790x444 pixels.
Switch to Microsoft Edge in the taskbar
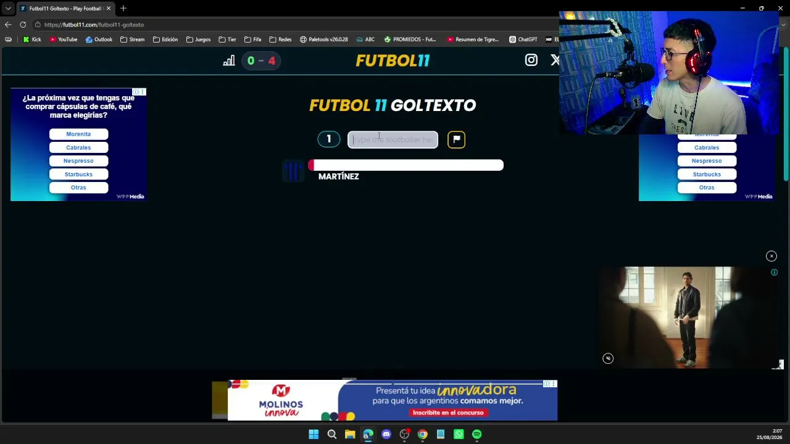(x=368, y=434)
